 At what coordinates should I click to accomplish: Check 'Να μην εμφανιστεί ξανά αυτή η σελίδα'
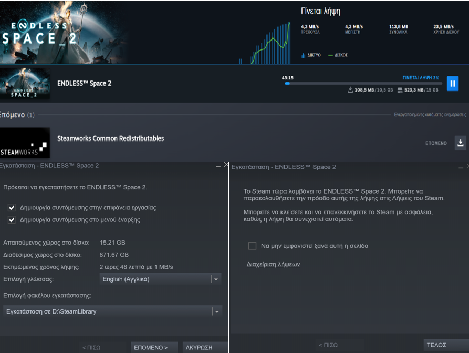pyautogui.click(x=252, y=246)
